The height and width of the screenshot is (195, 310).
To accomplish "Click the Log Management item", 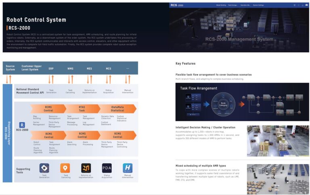I will pyautogui.click(x=88, y=123).
